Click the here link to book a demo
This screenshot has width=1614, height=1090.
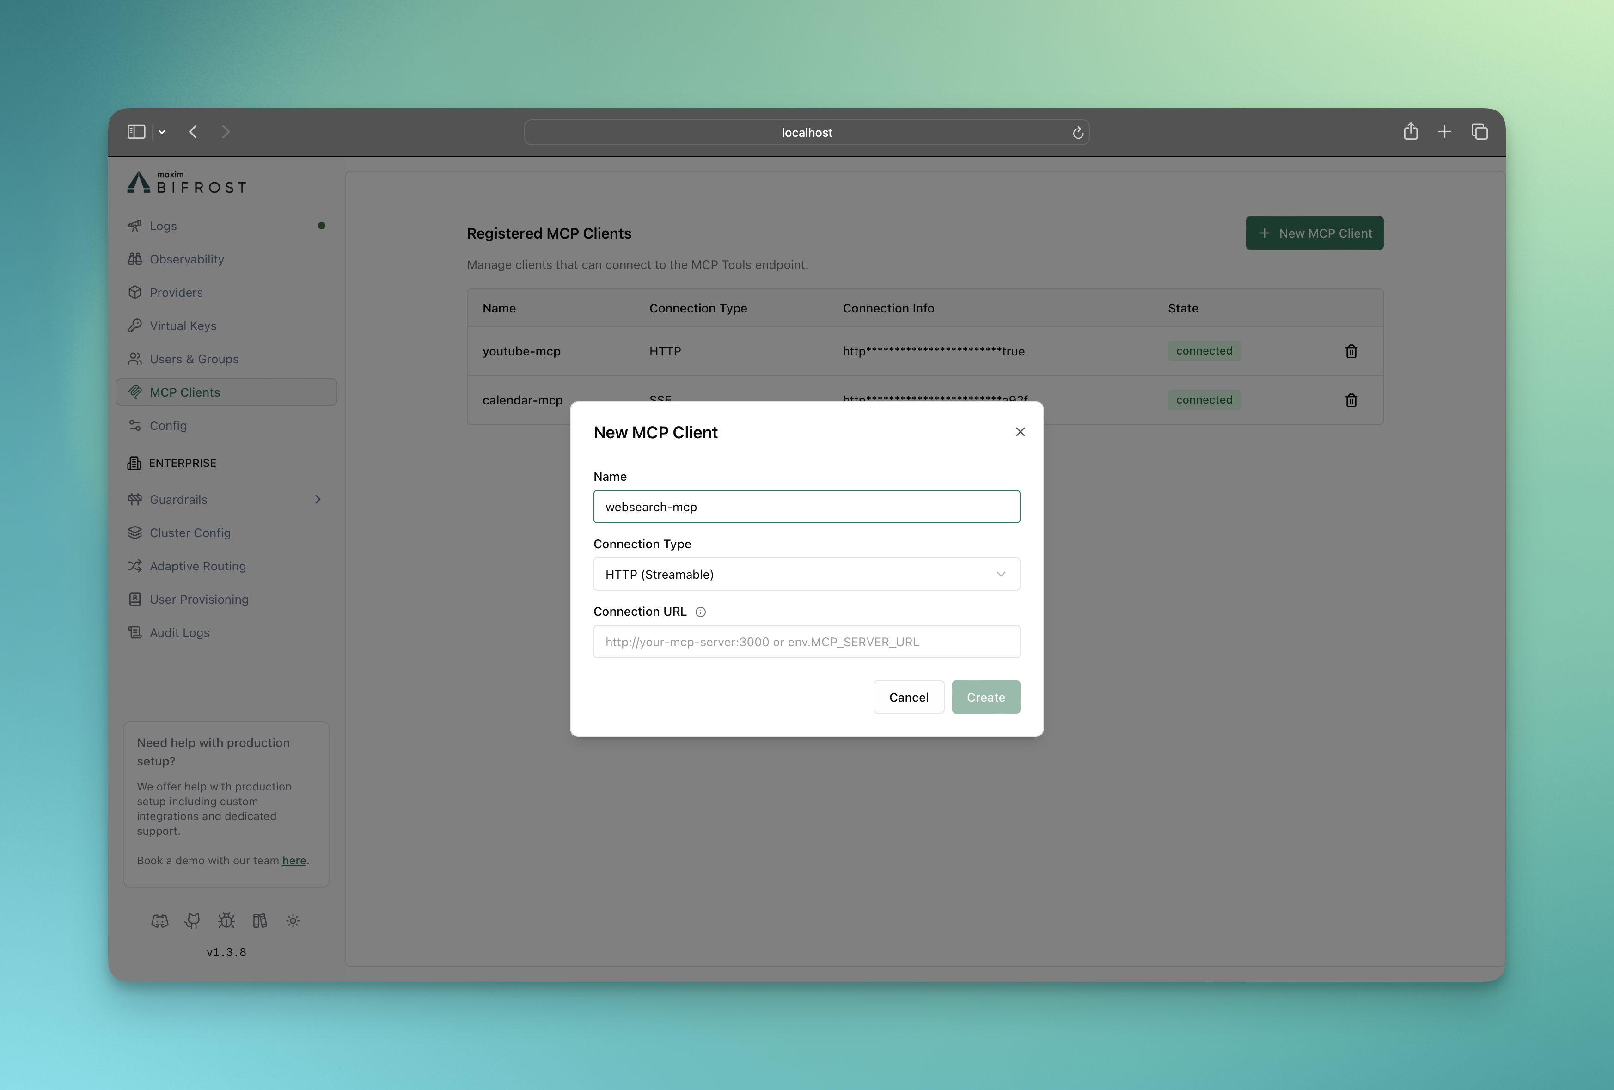(294, 861)
